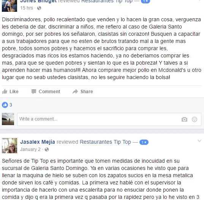Click your avatar beside the comment box

8,119
